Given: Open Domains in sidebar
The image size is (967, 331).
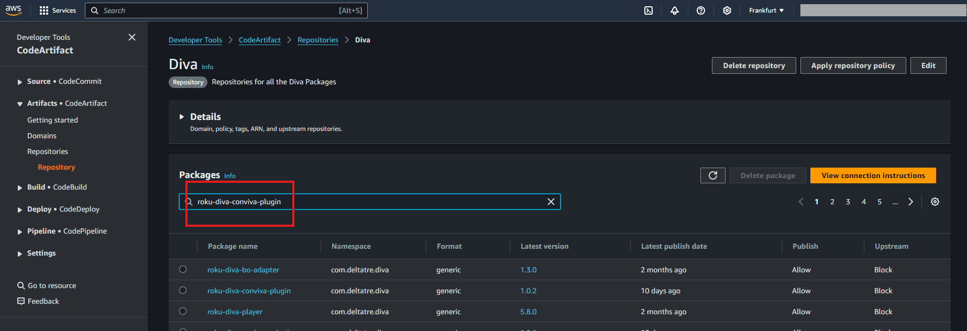Looking at the screenshot, I should click(42, 136).
